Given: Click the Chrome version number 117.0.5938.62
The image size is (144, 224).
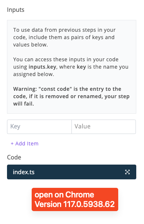Looking at the screenshot, I should coord(89,204).
